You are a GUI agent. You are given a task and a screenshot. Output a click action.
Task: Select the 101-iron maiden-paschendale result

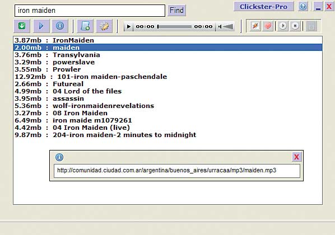coord(167,77)
